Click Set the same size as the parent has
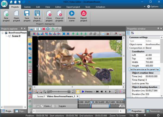Viewport: 163px width, 117px height. (x=144, y=69)
